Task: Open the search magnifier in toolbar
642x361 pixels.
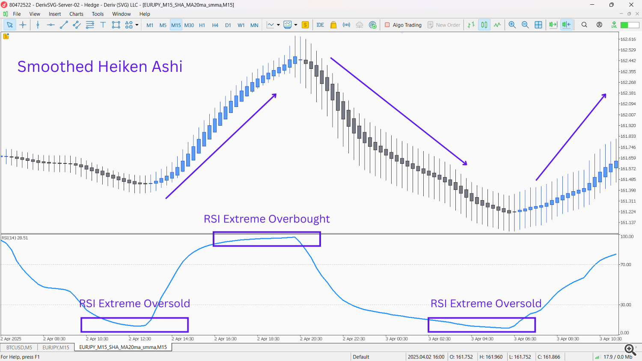Action: [x=584, y=25]
